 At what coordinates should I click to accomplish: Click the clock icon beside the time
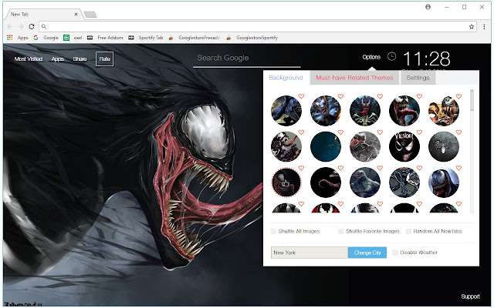391,56
